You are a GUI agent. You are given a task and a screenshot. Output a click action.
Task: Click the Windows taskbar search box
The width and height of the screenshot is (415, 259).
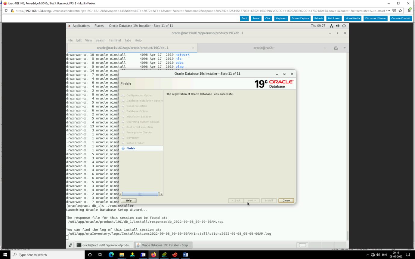(48, 255)
